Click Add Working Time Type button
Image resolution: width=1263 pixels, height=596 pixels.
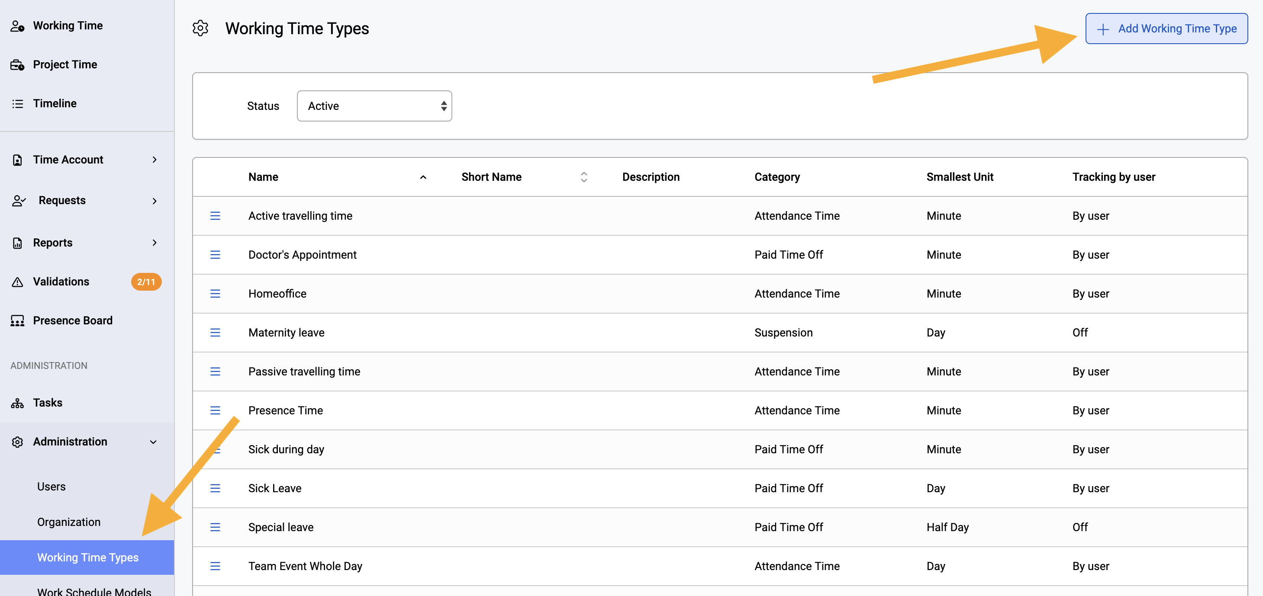pyautogui.click(x=1166, y=29)
